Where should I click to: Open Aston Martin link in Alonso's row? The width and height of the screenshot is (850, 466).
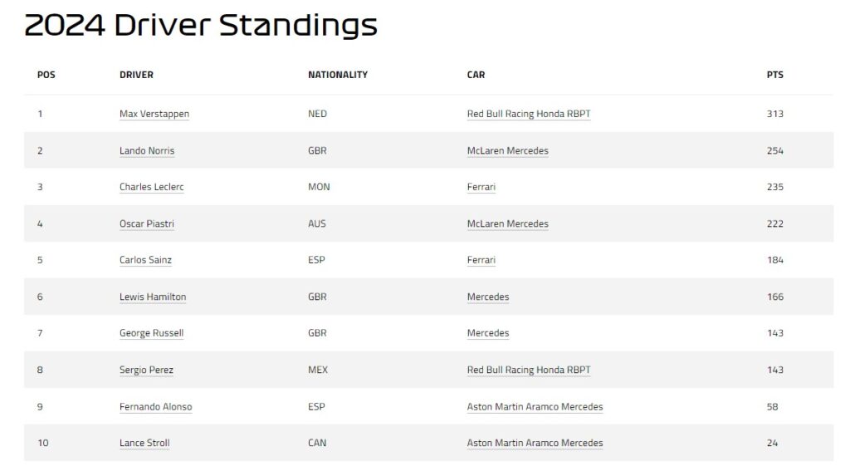click(x=535, y=407)
